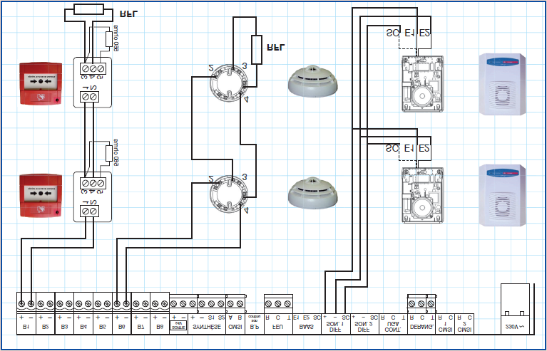This screenshot has height=351, width=547.
Task: Click the CMSI A B terminal label
Action: click(235, 327)
